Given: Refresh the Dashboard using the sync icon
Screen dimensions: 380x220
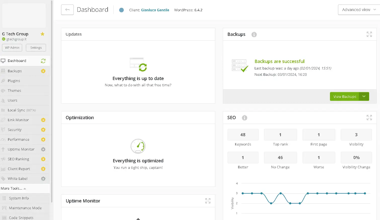Looking at the screenshot, I should click(x=43, y=61).
